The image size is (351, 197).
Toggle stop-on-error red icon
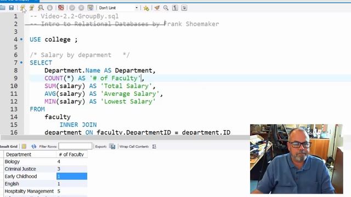pyautogui.click(x=61, y=8)
